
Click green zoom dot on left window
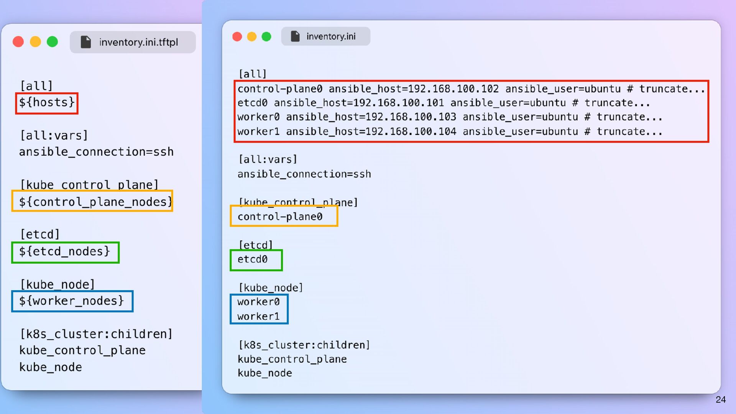[x=53, y=42]
